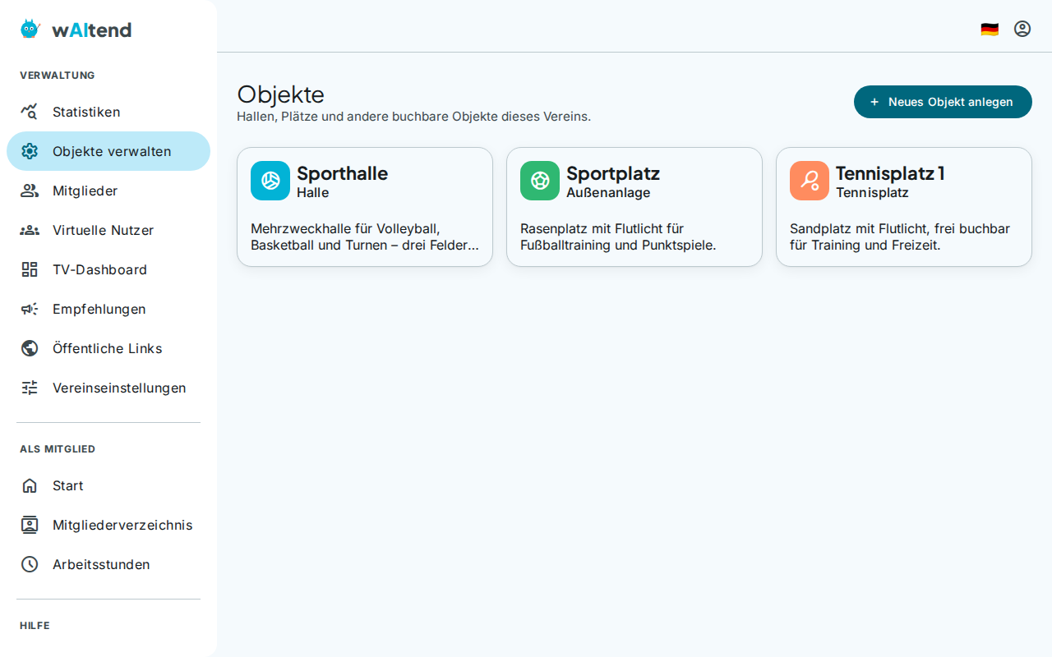Click the Sporthalle card title
This screenshot has height=657, width=1052.
pyautogui.click(x=342, y=173)
